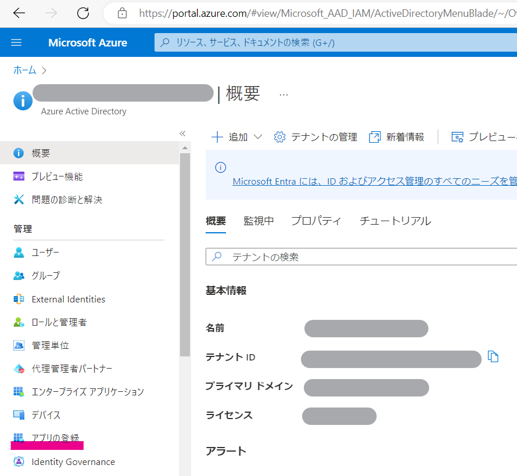Image resolution: width=517 pixels, height=476 pixels.
Task: Click the デバイス monitor icon
Action: tap(19, 415)
